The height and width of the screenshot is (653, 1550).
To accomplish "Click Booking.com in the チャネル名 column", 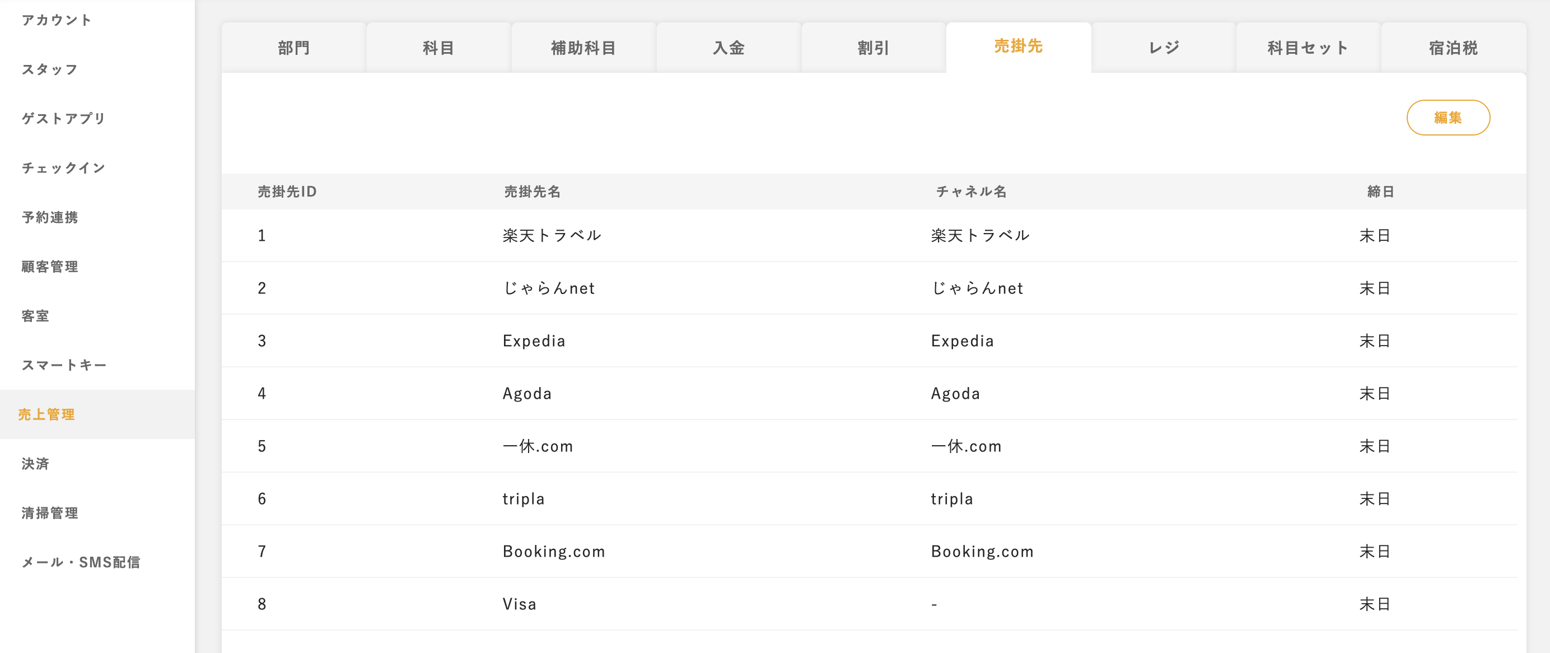I will 983,552.
